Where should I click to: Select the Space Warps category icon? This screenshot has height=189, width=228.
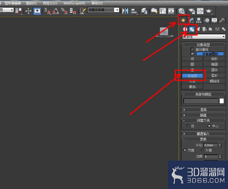tap(217, 29)
